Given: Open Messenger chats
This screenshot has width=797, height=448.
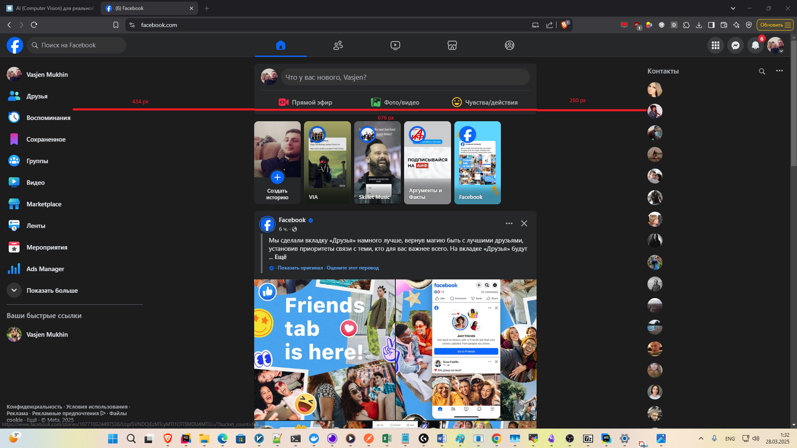Looking at the screenshot, I should coord(736,45).
